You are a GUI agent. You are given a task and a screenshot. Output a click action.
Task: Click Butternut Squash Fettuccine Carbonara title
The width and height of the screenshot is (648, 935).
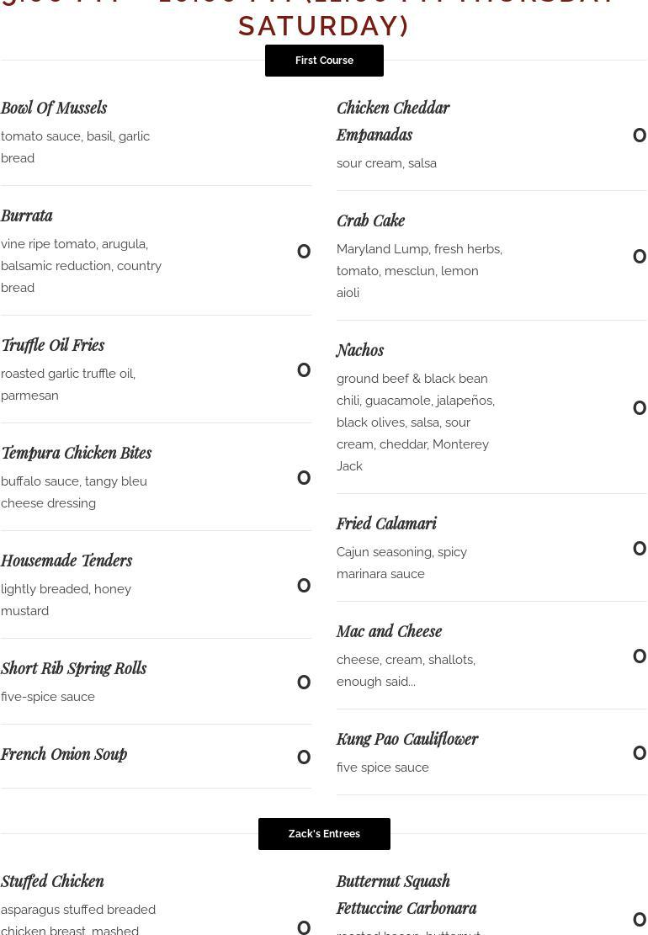click(x=406, y=895)
